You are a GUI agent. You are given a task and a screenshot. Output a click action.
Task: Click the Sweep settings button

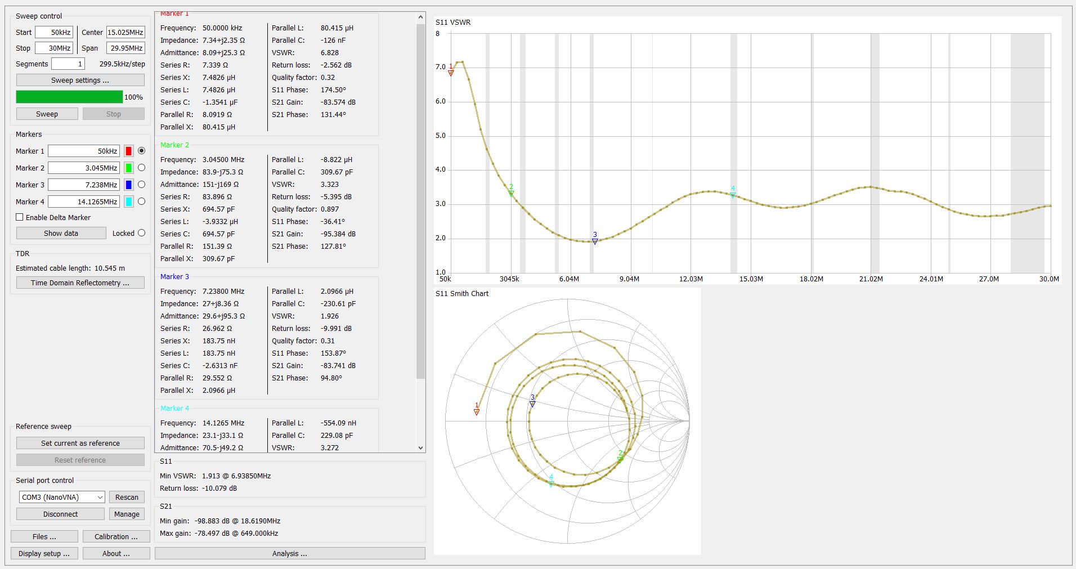pos(80,80)
